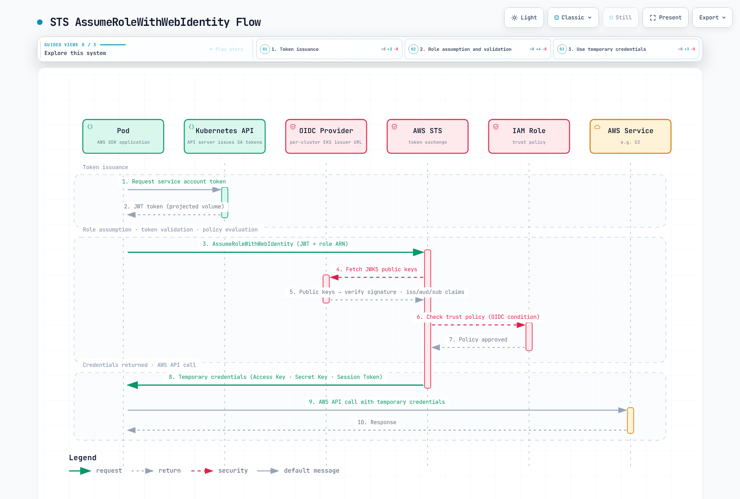Toggle the Light theme button
The width and height of the screenshot is (740, 499).
(x=524, y=18)
